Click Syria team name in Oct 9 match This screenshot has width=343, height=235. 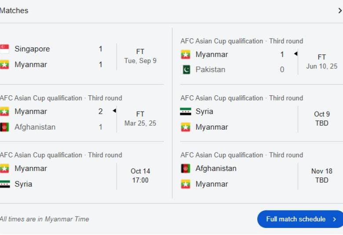click(x=204, y=112)
